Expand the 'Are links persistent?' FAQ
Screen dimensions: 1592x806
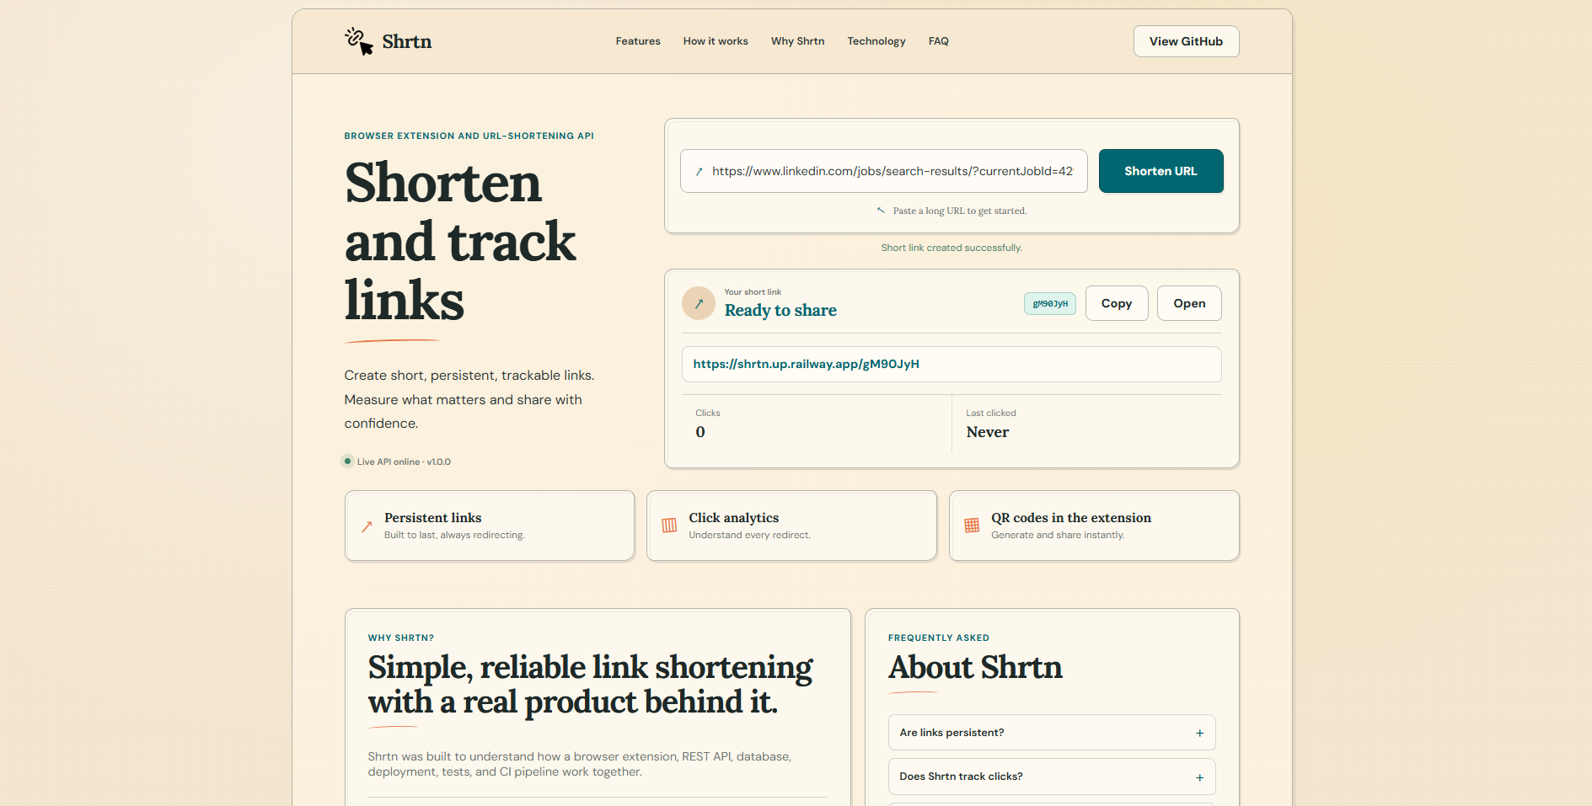click(1052, 733)
